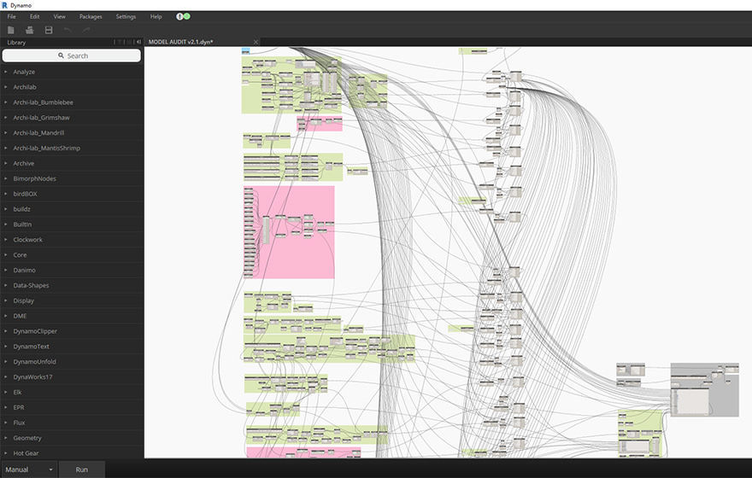Open the Settings menu

(x=126, y=16)
